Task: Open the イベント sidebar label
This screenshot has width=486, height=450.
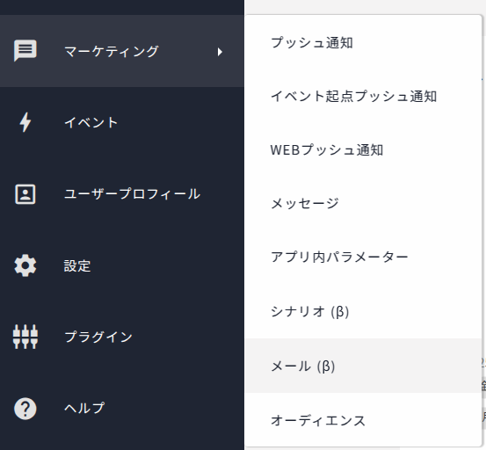Action: pyautogui.click(x=91, y=122)
